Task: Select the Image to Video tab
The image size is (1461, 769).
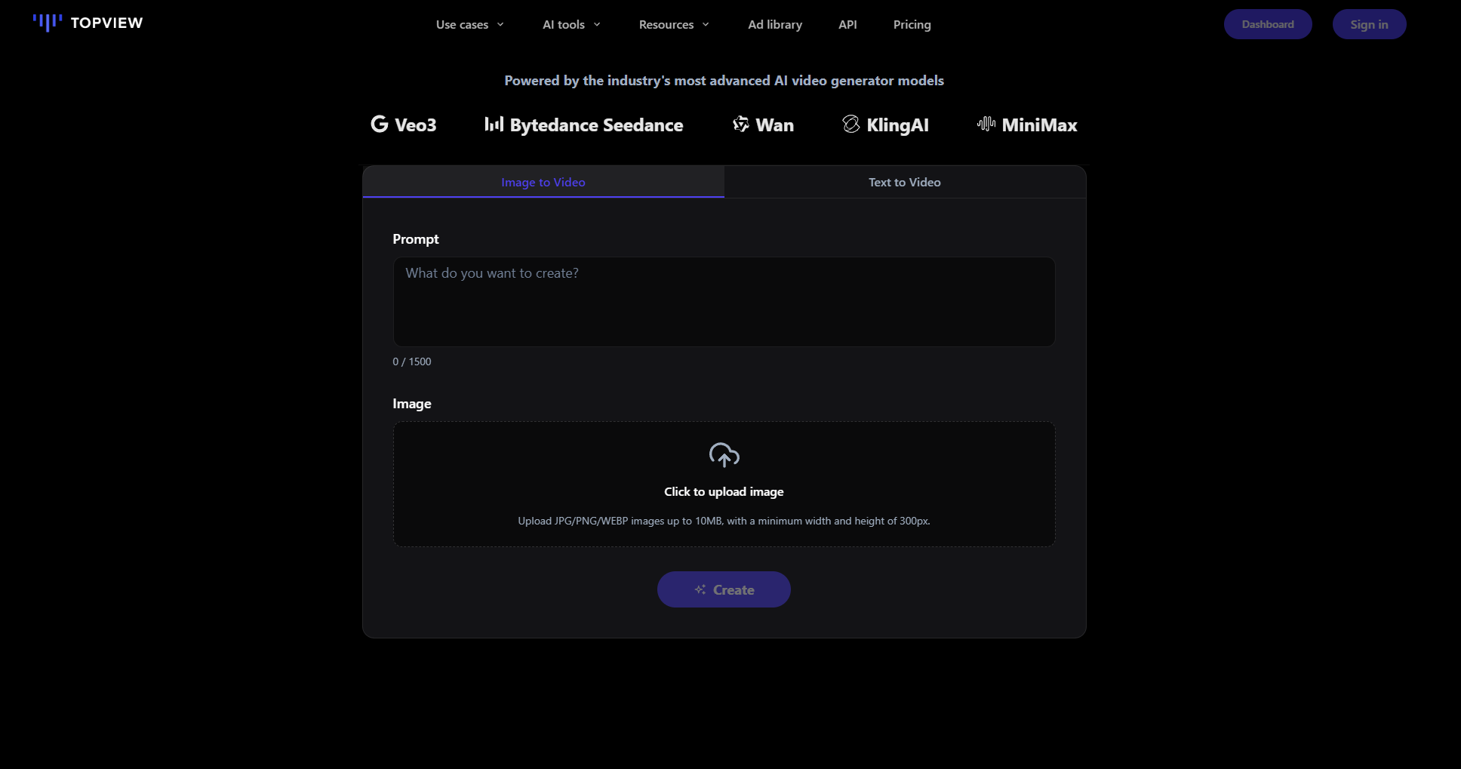Action: coord(543,183)
